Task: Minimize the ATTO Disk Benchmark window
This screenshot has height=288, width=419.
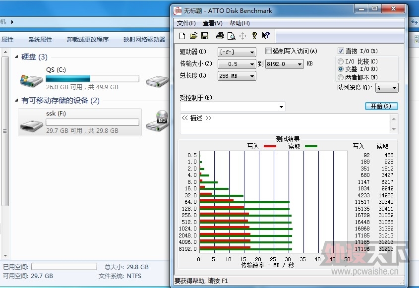Action: pos(361,9)
